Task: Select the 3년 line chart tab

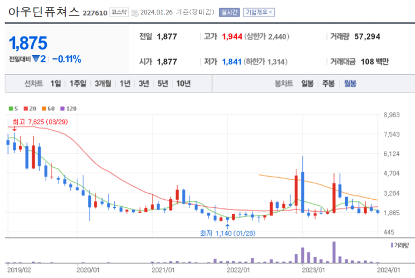Action: (144, 84)
